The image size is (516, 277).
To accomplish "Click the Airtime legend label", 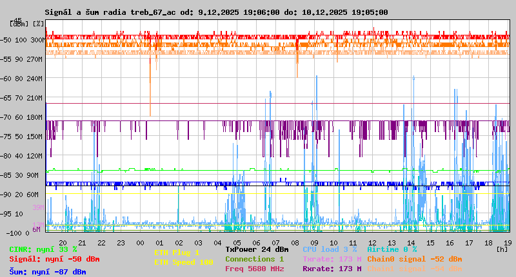I will [392, 249].
